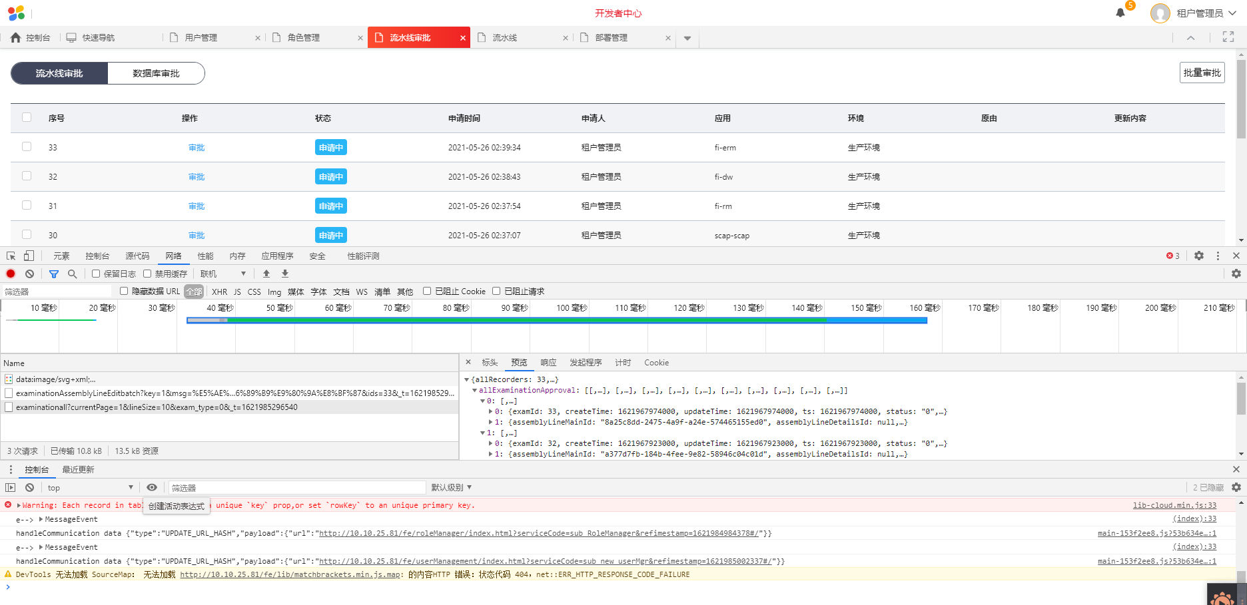Tick the select-all checkbox in table header
The image size is (1247, 605).
point(27,117)
